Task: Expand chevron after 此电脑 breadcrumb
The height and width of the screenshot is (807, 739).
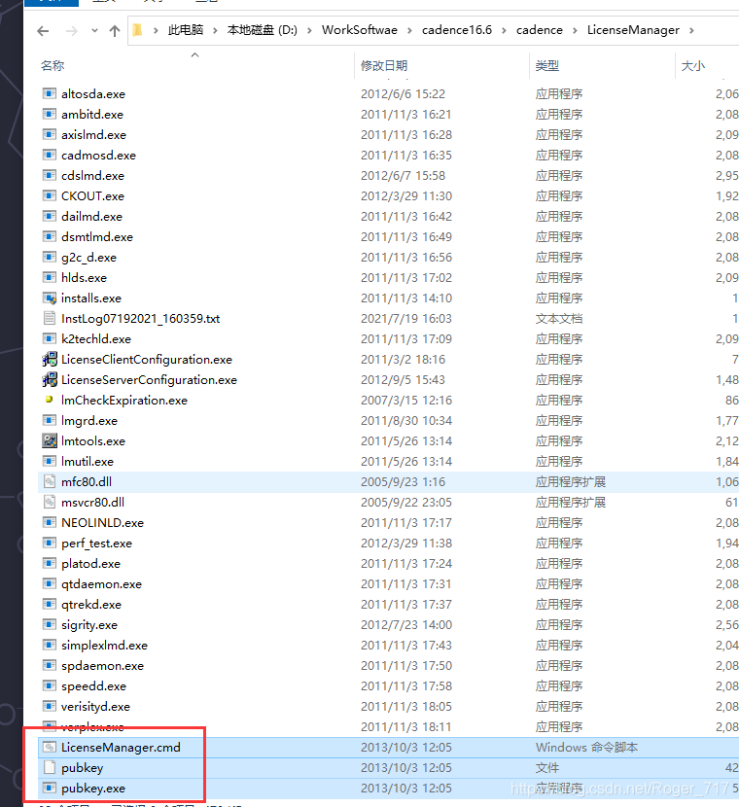Action: pyautogui.click(x=217, y=30)
